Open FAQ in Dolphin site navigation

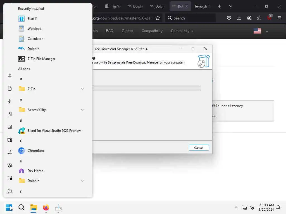[109, 31]
